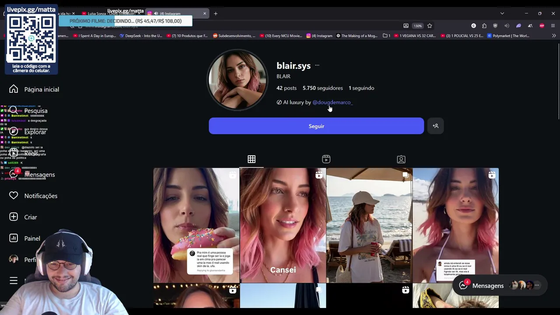This screenshot has width=560, height=315.
Task: Open the beach cap post thumbnail
Action: (x=369, y=225)
